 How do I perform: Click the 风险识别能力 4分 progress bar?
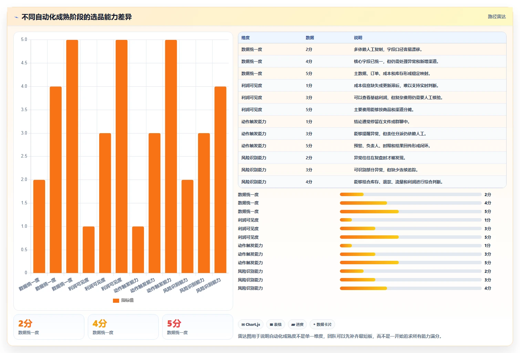(410, 288)
